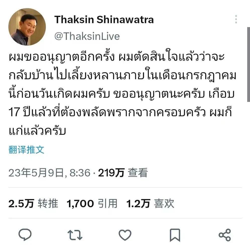Select the Thai tweet body text
Screen dimensions: 250x251
pos(122,93)
